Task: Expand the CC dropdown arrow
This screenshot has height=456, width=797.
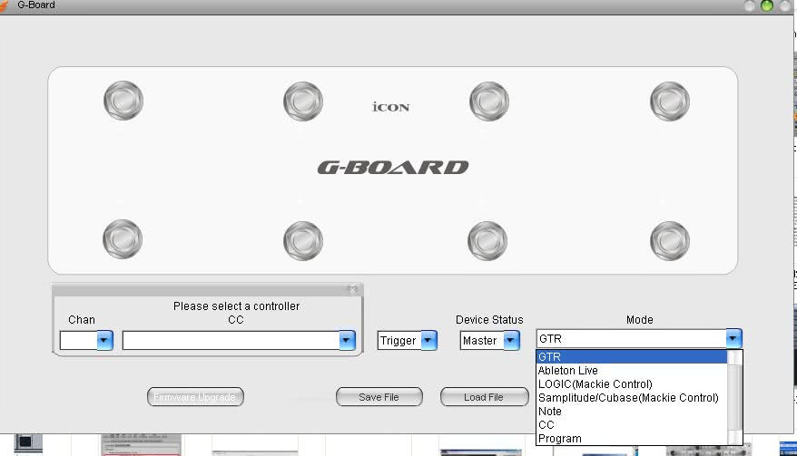Action: tap(347, 340)
